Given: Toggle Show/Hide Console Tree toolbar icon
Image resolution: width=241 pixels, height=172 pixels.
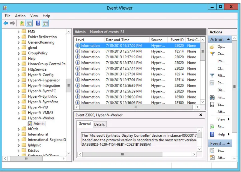Looking at the screenshot, I should pyautogui.click(x=29, y=23).
